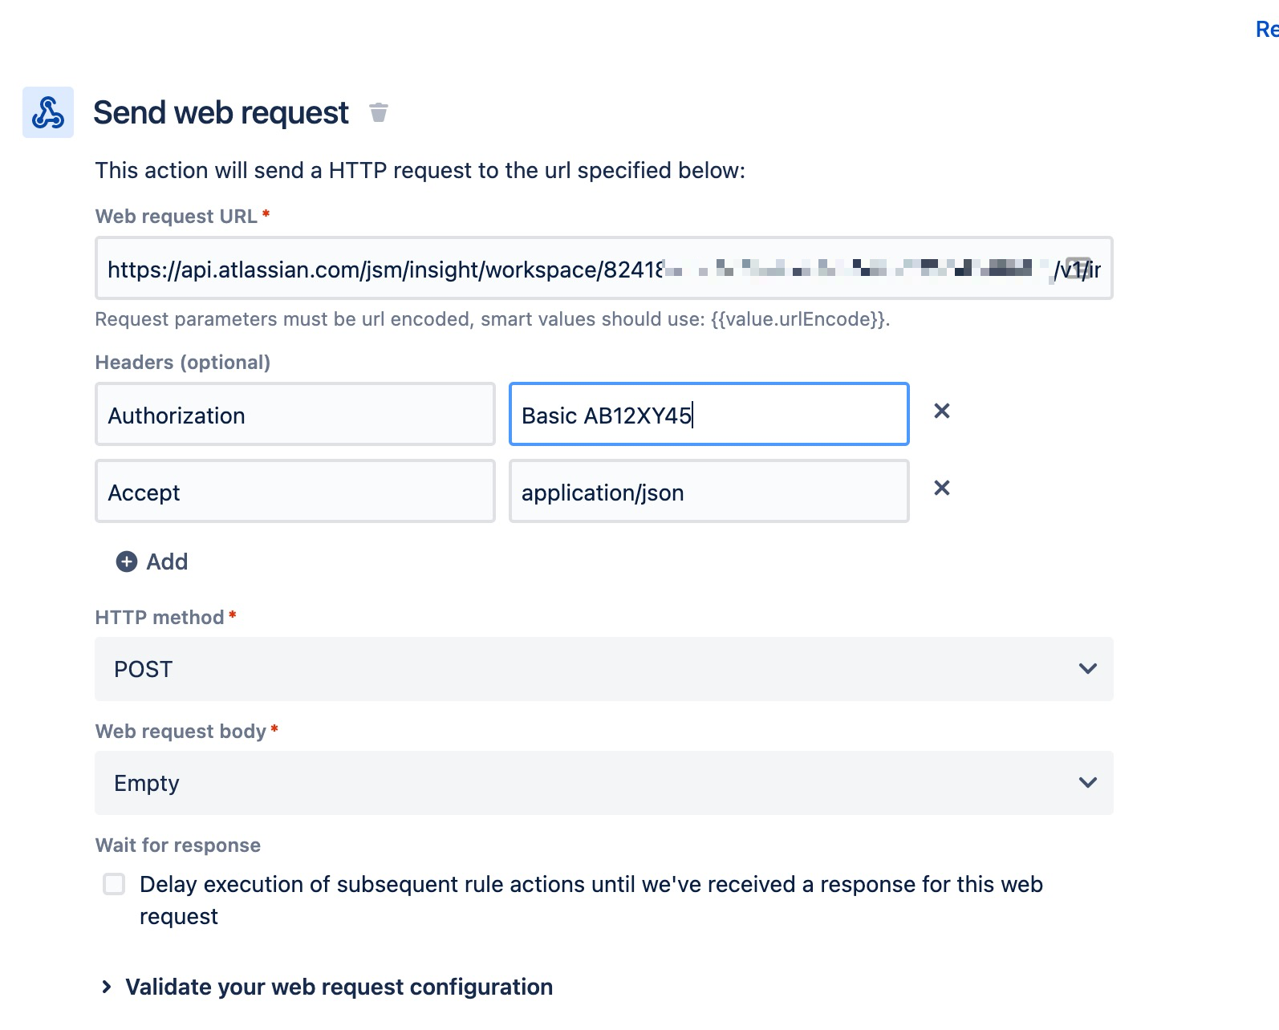Remove the Authorization header row

coord(942,412)
